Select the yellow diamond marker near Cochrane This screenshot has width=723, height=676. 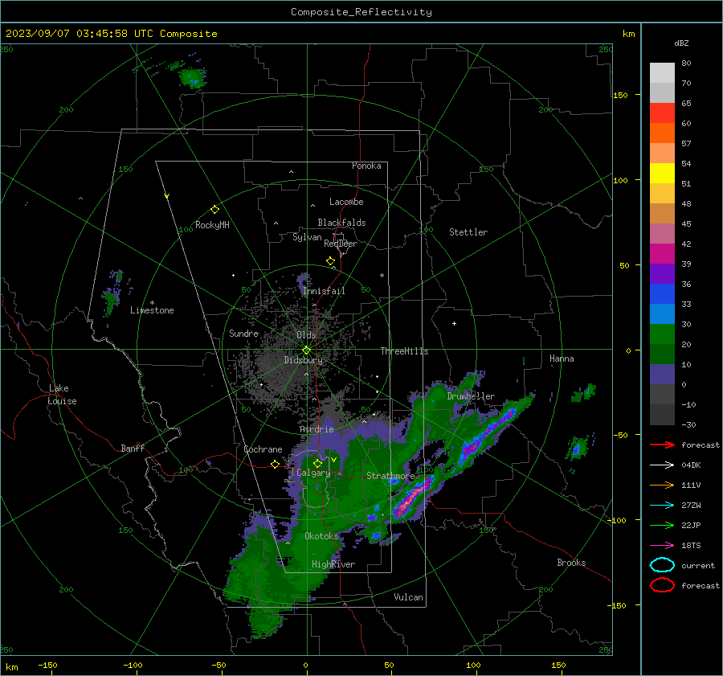[x=275, y=465]
